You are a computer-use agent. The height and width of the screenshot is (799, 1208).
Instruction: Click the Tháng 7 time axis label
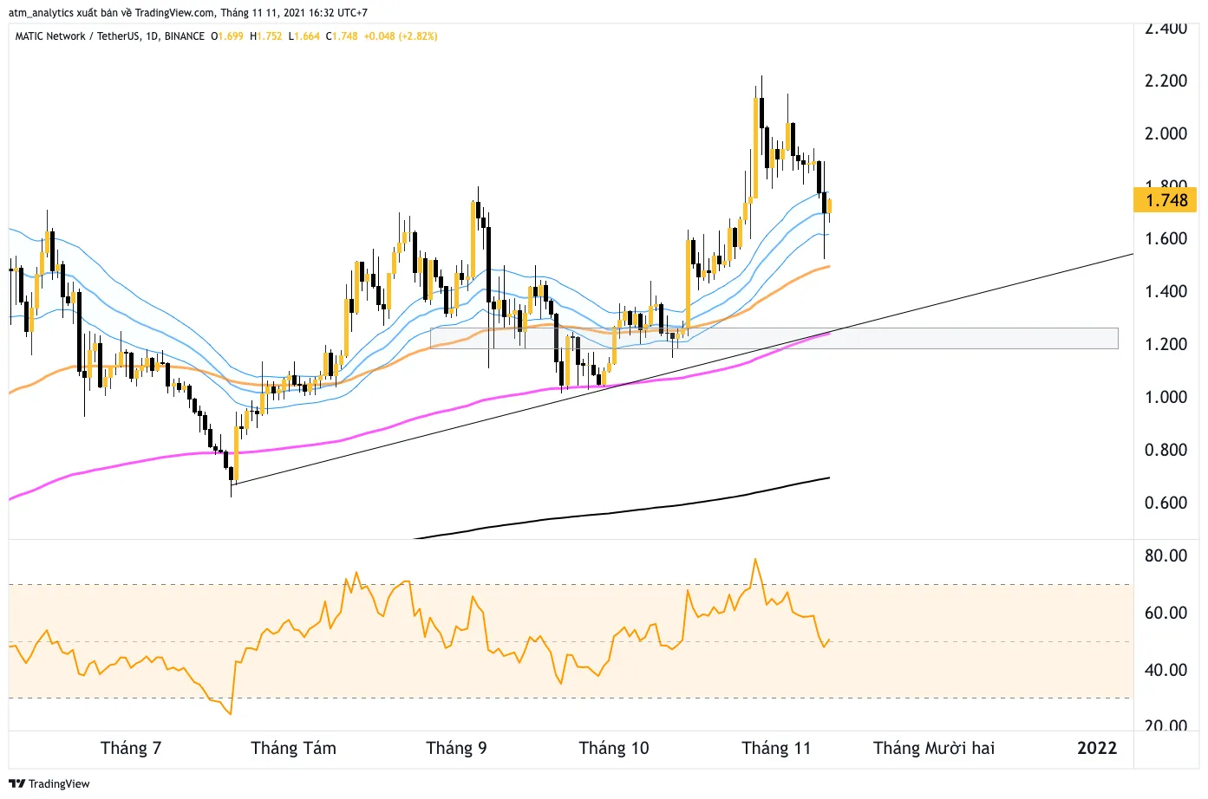131,749
